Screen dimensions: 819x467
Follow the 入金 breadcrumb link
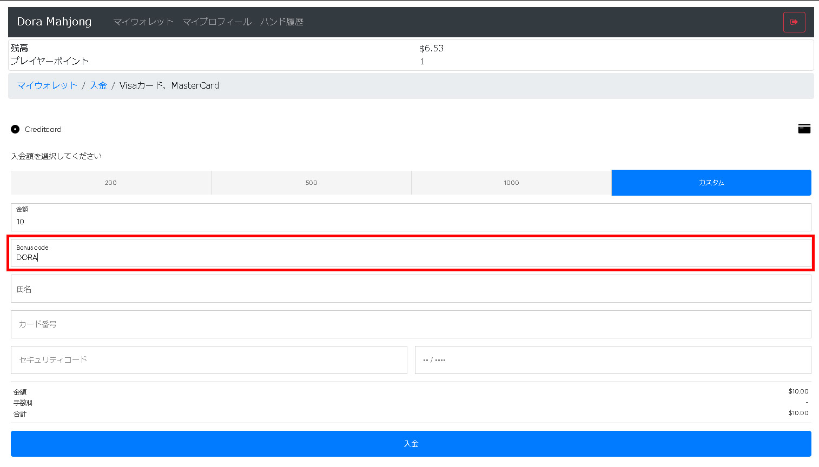pos(98,85)
